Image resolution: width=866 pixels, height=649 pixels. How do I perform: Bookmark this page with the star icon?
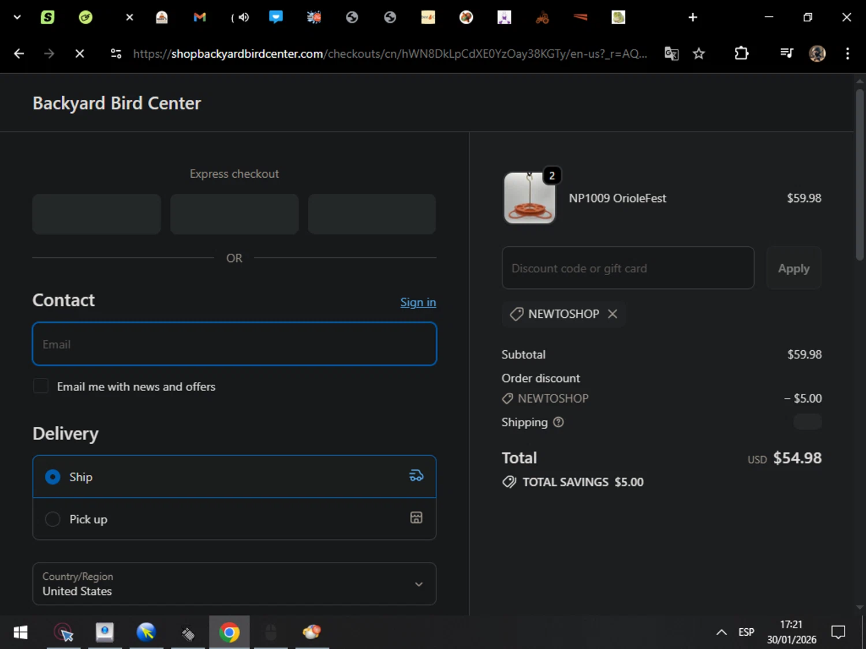pos(699,54)
